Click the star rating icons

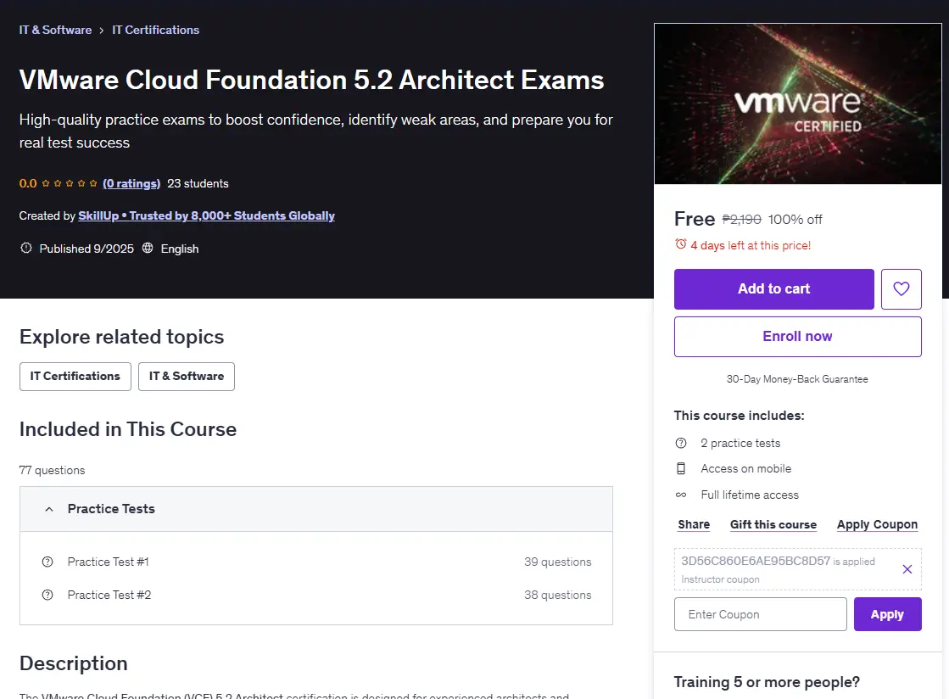coord(69,183)
